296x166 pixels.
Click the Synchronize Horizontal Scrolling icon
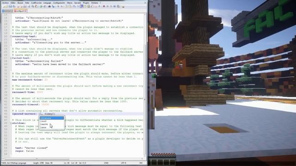(x=69, y=6)
